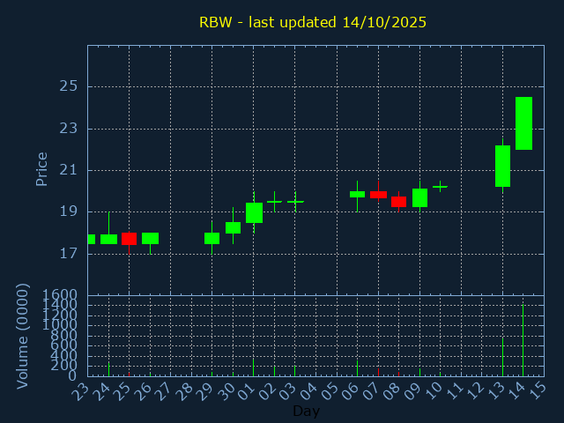Select the Volume (0000) axis title

click(x=23, y=336)
